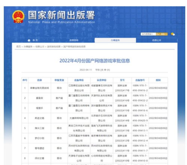
Task: Select 小 font size option
Action: coord(108,70)
